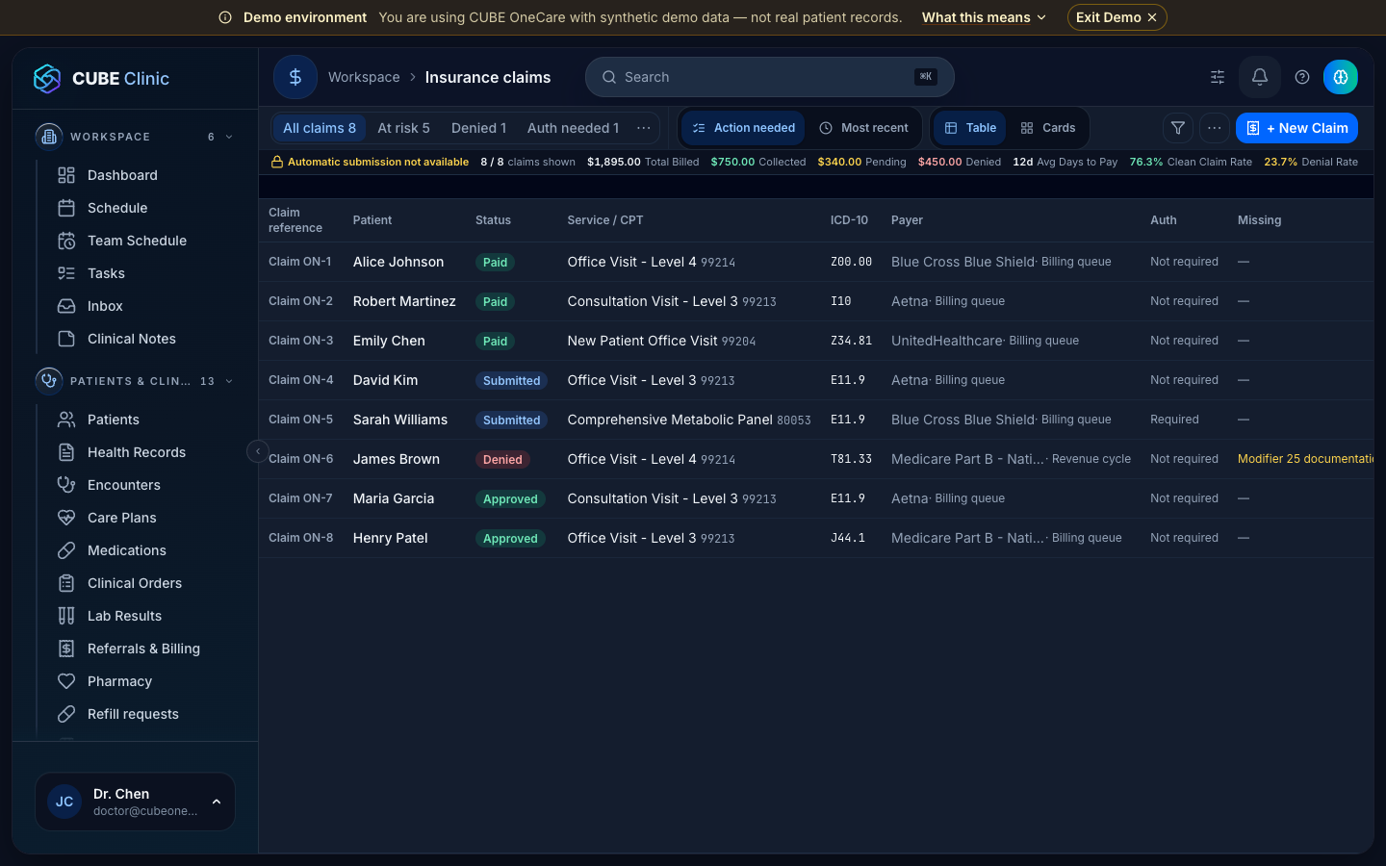This screenshot has height=866, width=1386.
Task: Open Refill requests sidebar item
Action: pyautogui.click(x=135, y=714)
